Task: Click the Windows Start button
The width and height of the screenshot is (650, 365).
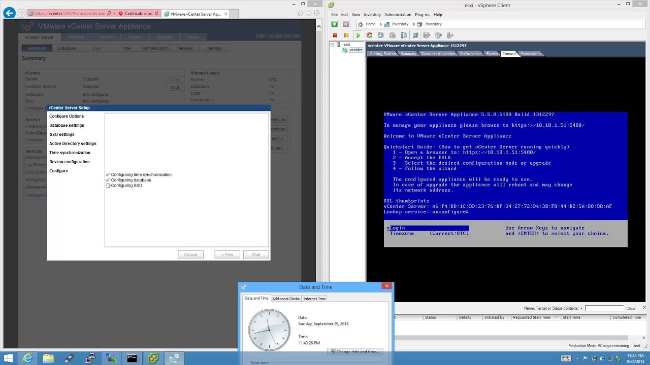Action: click(x=8, y=358)
